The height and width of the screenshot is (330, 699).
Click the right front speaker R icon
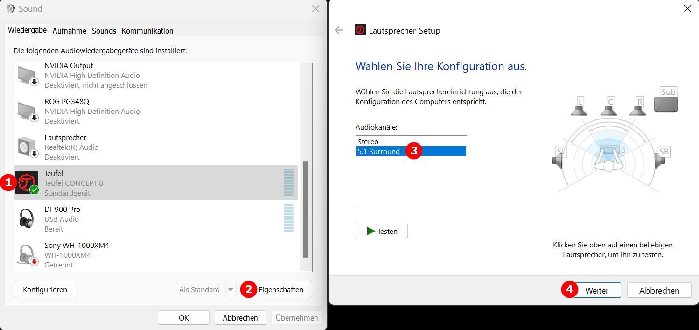638,107
